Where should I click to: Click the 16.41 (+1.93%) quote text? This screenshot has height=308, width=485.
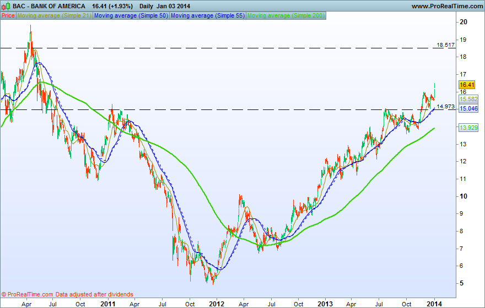pos(112,6)
